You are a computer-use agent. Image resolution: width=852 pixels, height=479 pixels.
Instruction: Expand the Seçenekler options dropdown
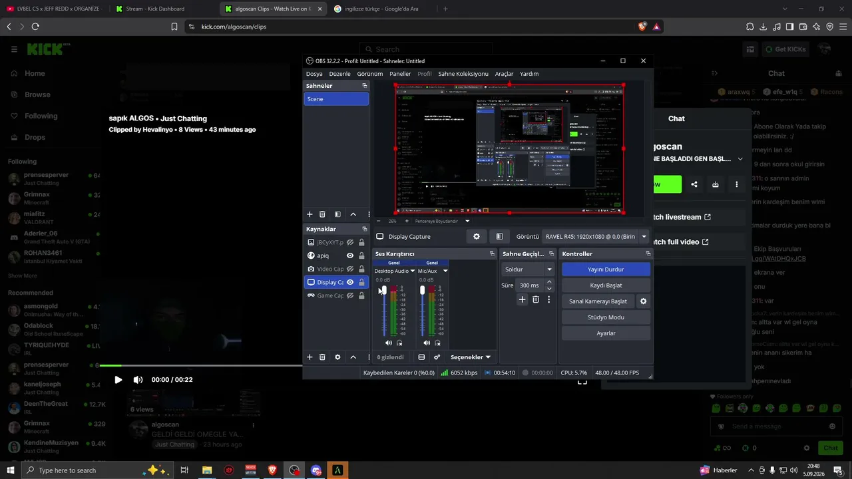[x=470, y=357]
